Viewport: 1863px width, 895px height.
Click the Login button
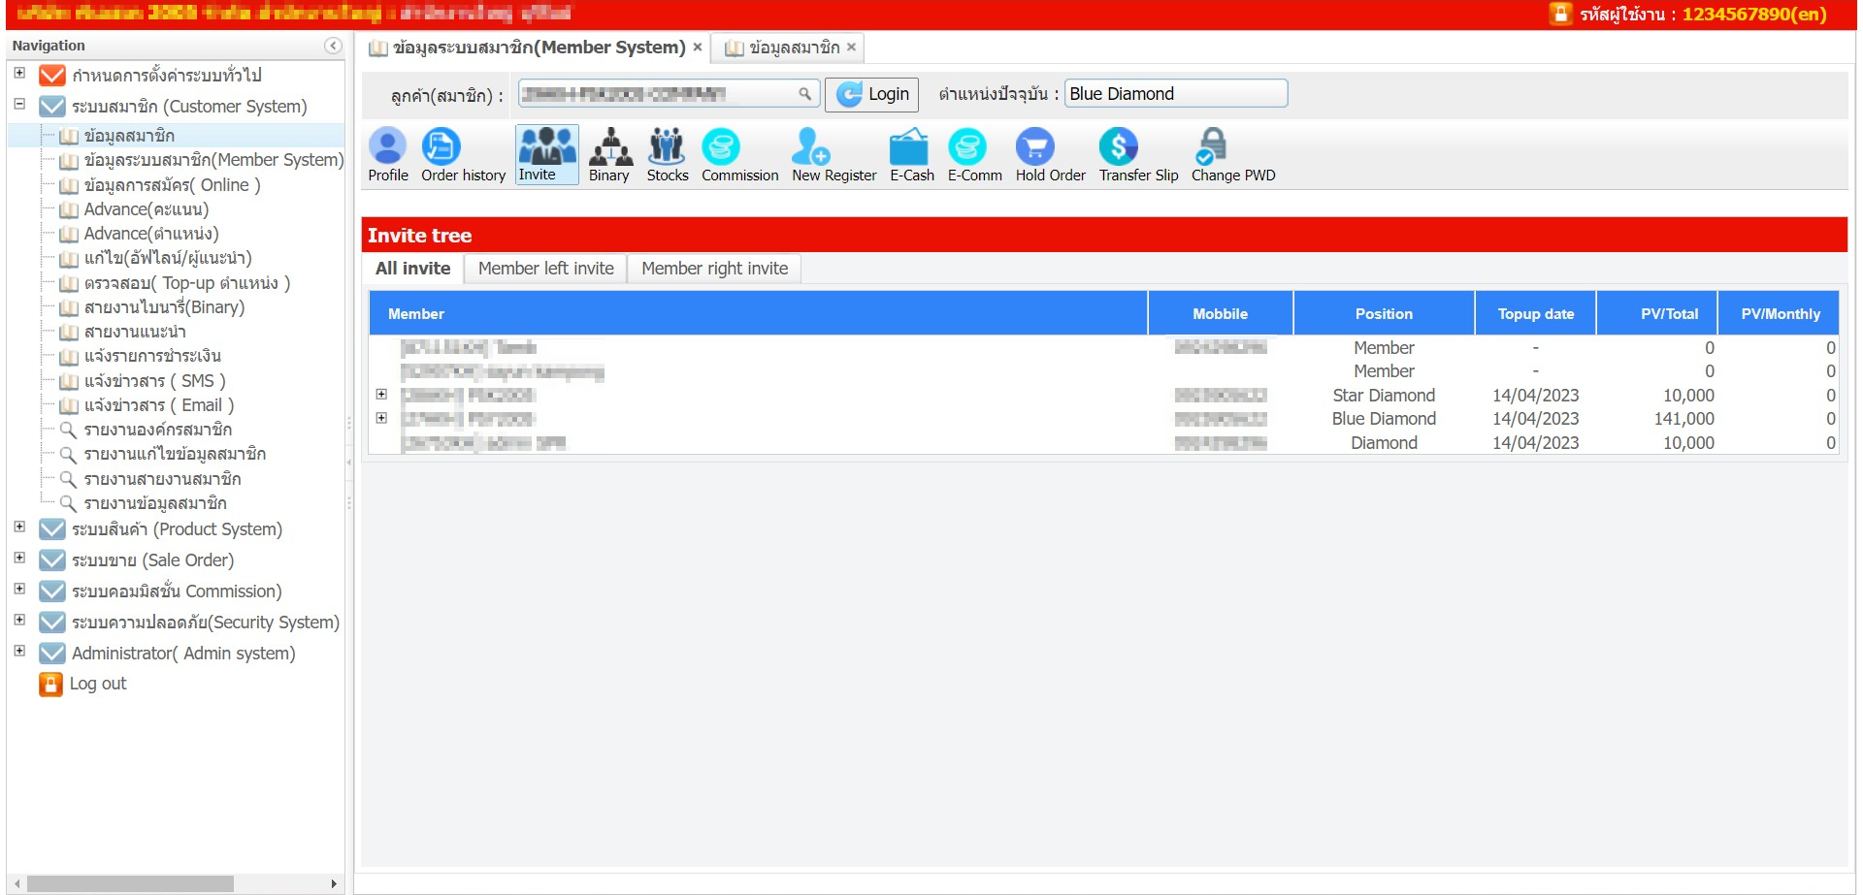click(872, 94)
